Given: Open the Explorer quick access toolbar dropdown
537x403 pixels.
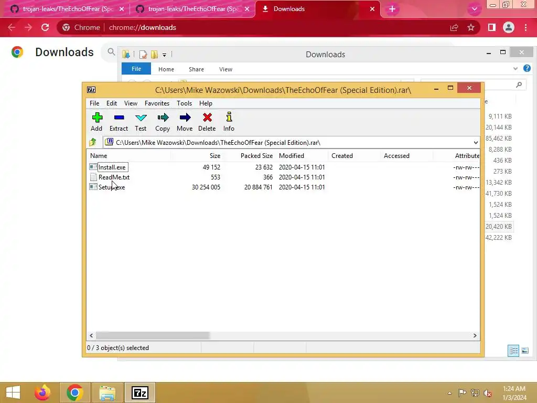Looking at the screenshot, I should coord(164,55).
